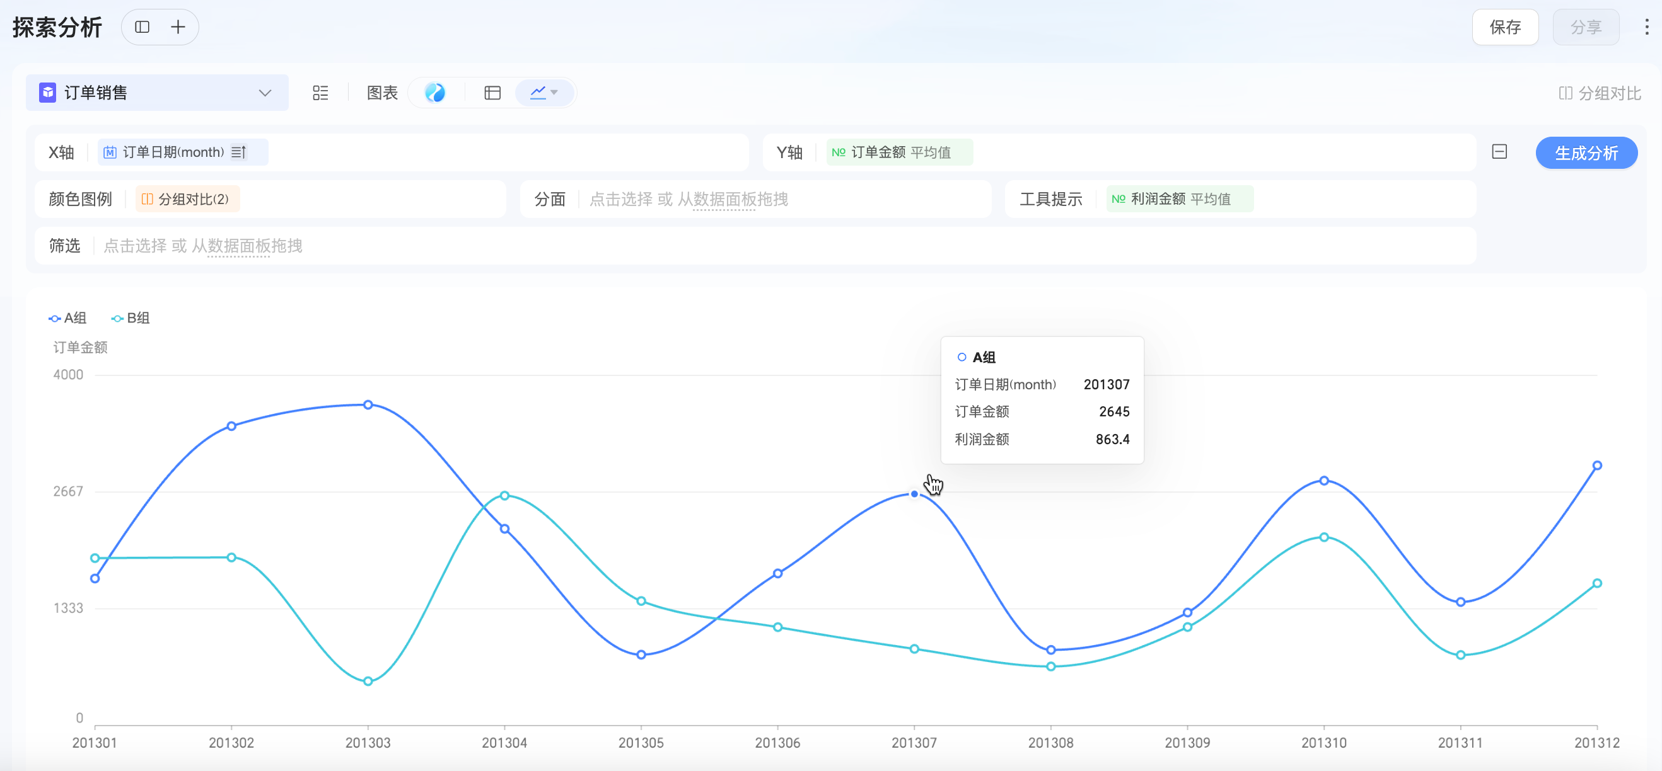Image resolution: width=1662 pixels, height=771 pixels.
Task: Click the 筛选 filter field placeholder
Action: point(202,246)
